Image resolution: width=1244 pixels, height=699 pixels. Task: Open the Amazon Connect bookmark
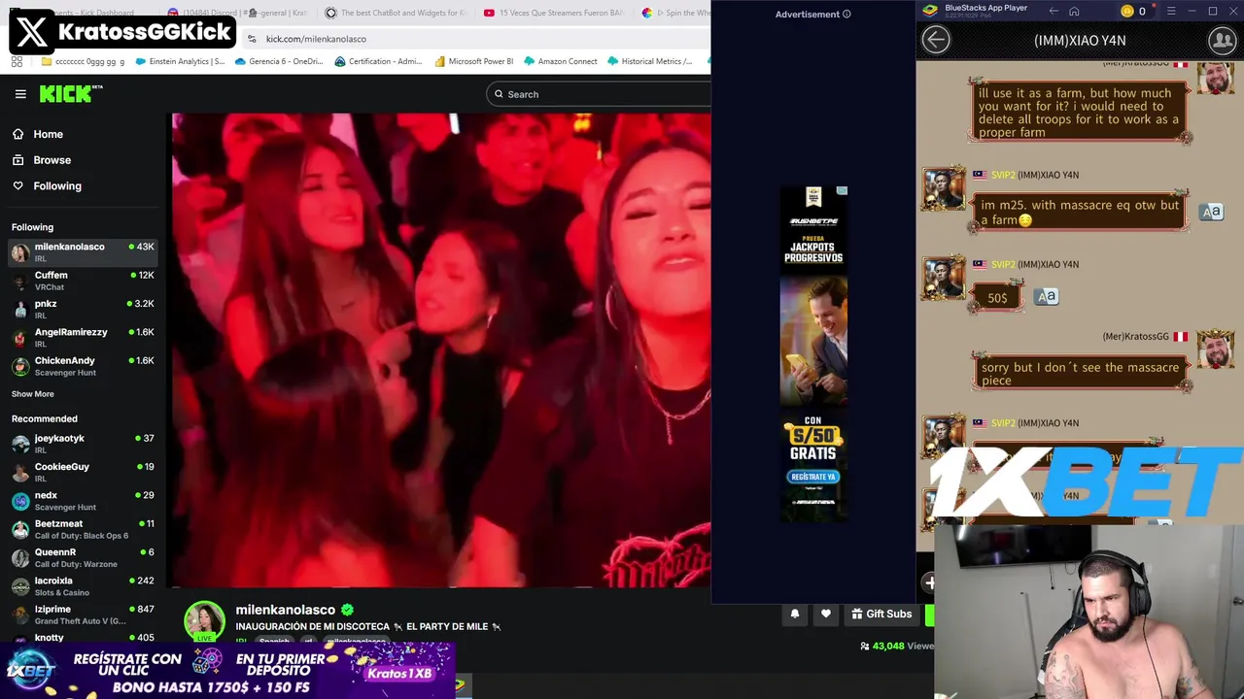click(x=560, y=61)
